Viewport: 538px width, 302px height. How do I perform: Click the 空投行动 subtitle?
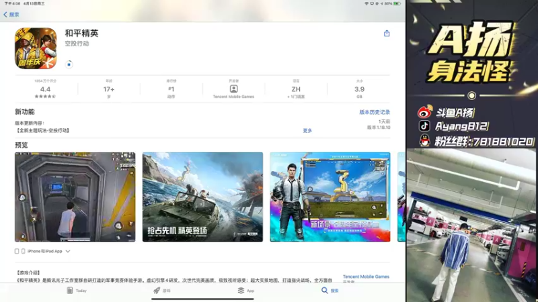tap(77, 44)
